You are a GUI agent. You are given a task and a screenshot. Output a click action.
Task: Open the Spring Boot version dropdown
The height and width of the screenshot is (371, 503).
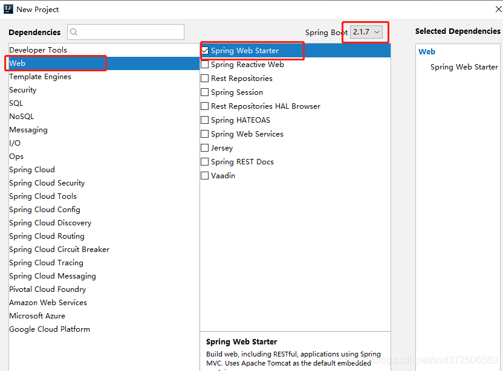pyautogui.click(x=366, y=32)
